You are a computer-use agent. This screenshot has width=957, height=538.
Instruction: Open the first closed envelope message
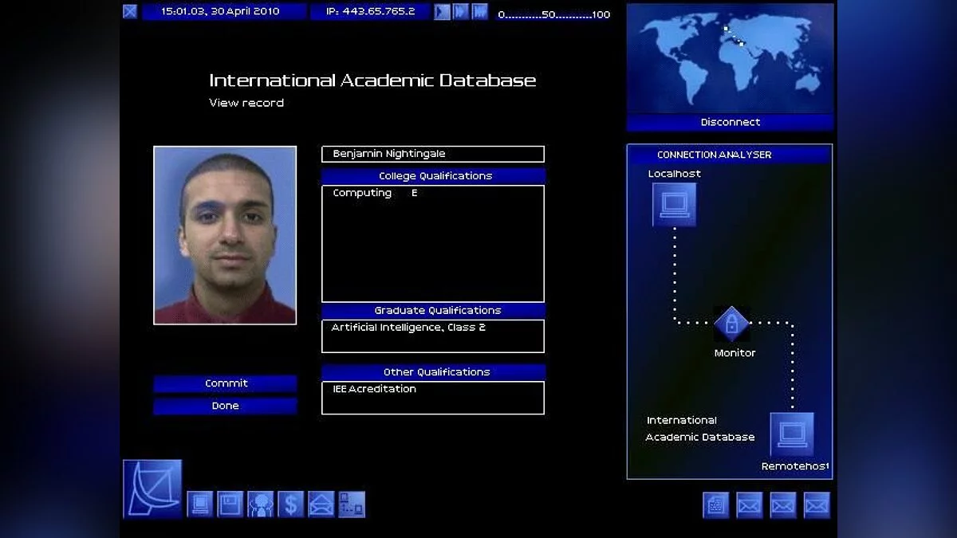click(x=750, y=505)
